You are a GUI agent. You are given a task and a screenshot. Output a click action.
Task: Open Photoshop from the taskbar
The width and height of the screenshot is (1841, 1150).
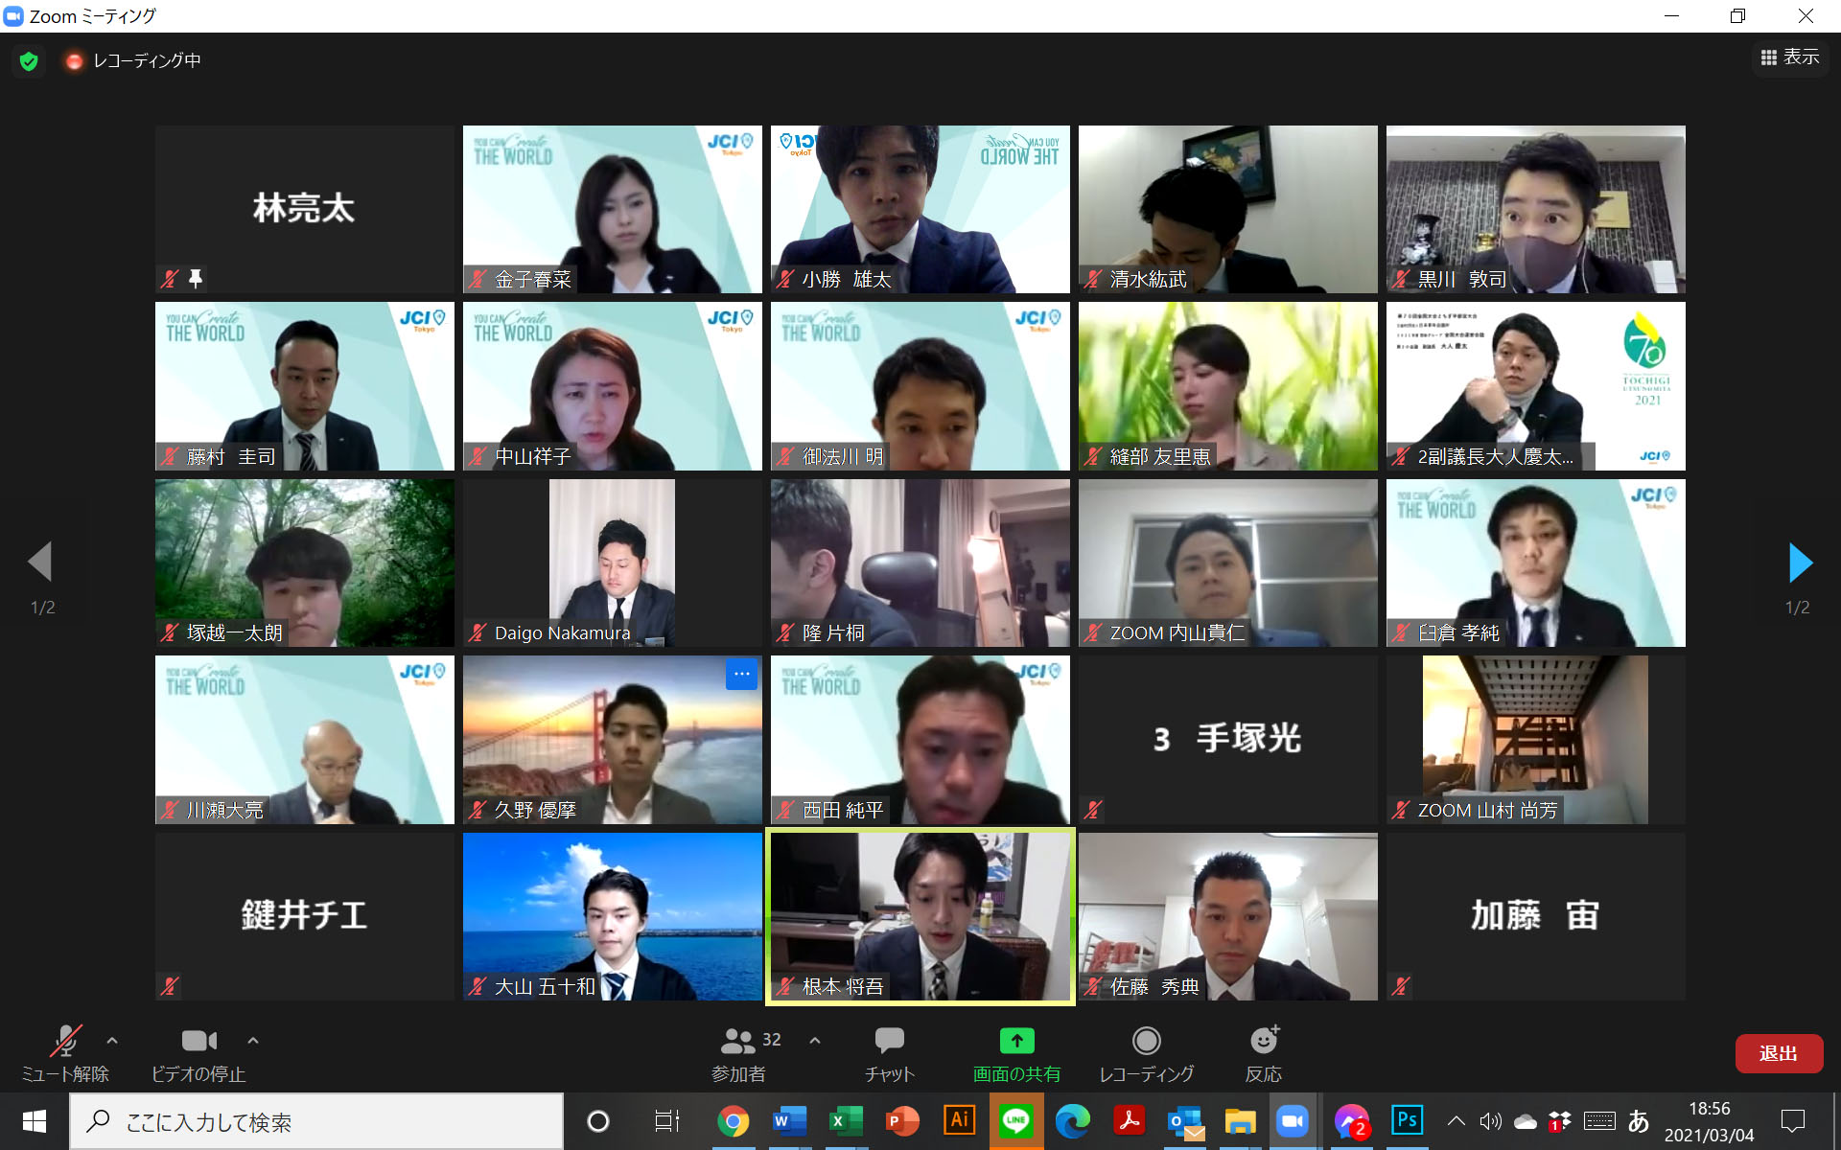pyautogui.click(x=1407, y=1120)
